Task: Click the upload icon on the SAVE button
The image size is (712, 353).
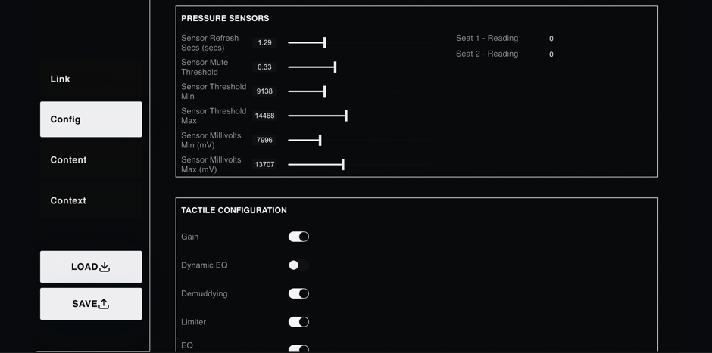Action: click(x=104, y=304)
